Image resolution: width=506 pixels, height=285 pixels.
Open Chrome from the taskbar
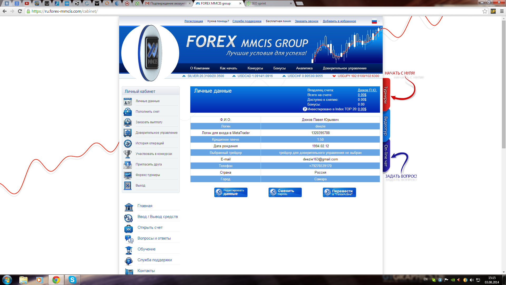pyautogui.click(x=56, y=280)
